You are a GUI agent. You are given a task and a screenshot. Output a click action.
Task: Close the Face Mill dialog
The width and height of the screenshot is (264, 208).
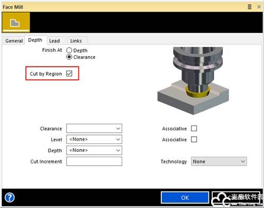(259, 7)
